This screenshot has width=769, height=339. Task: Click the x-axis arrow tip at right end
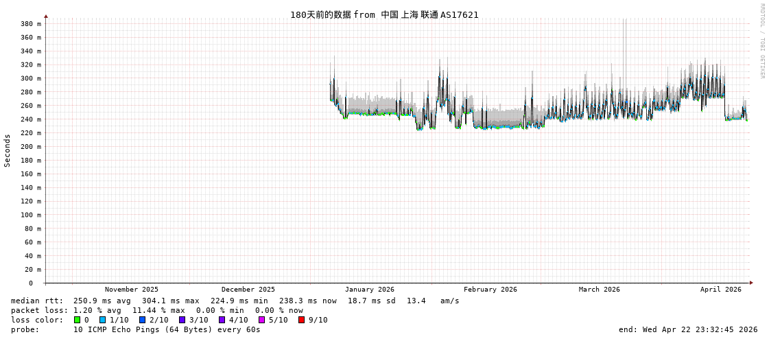pyautogui.click(x=751, y=283)
